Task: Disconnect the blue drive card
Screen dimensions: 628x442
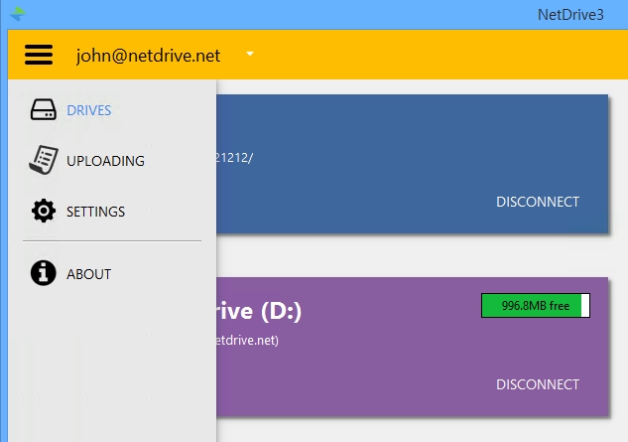Action: pyautogui.click(x=537, y=202)
